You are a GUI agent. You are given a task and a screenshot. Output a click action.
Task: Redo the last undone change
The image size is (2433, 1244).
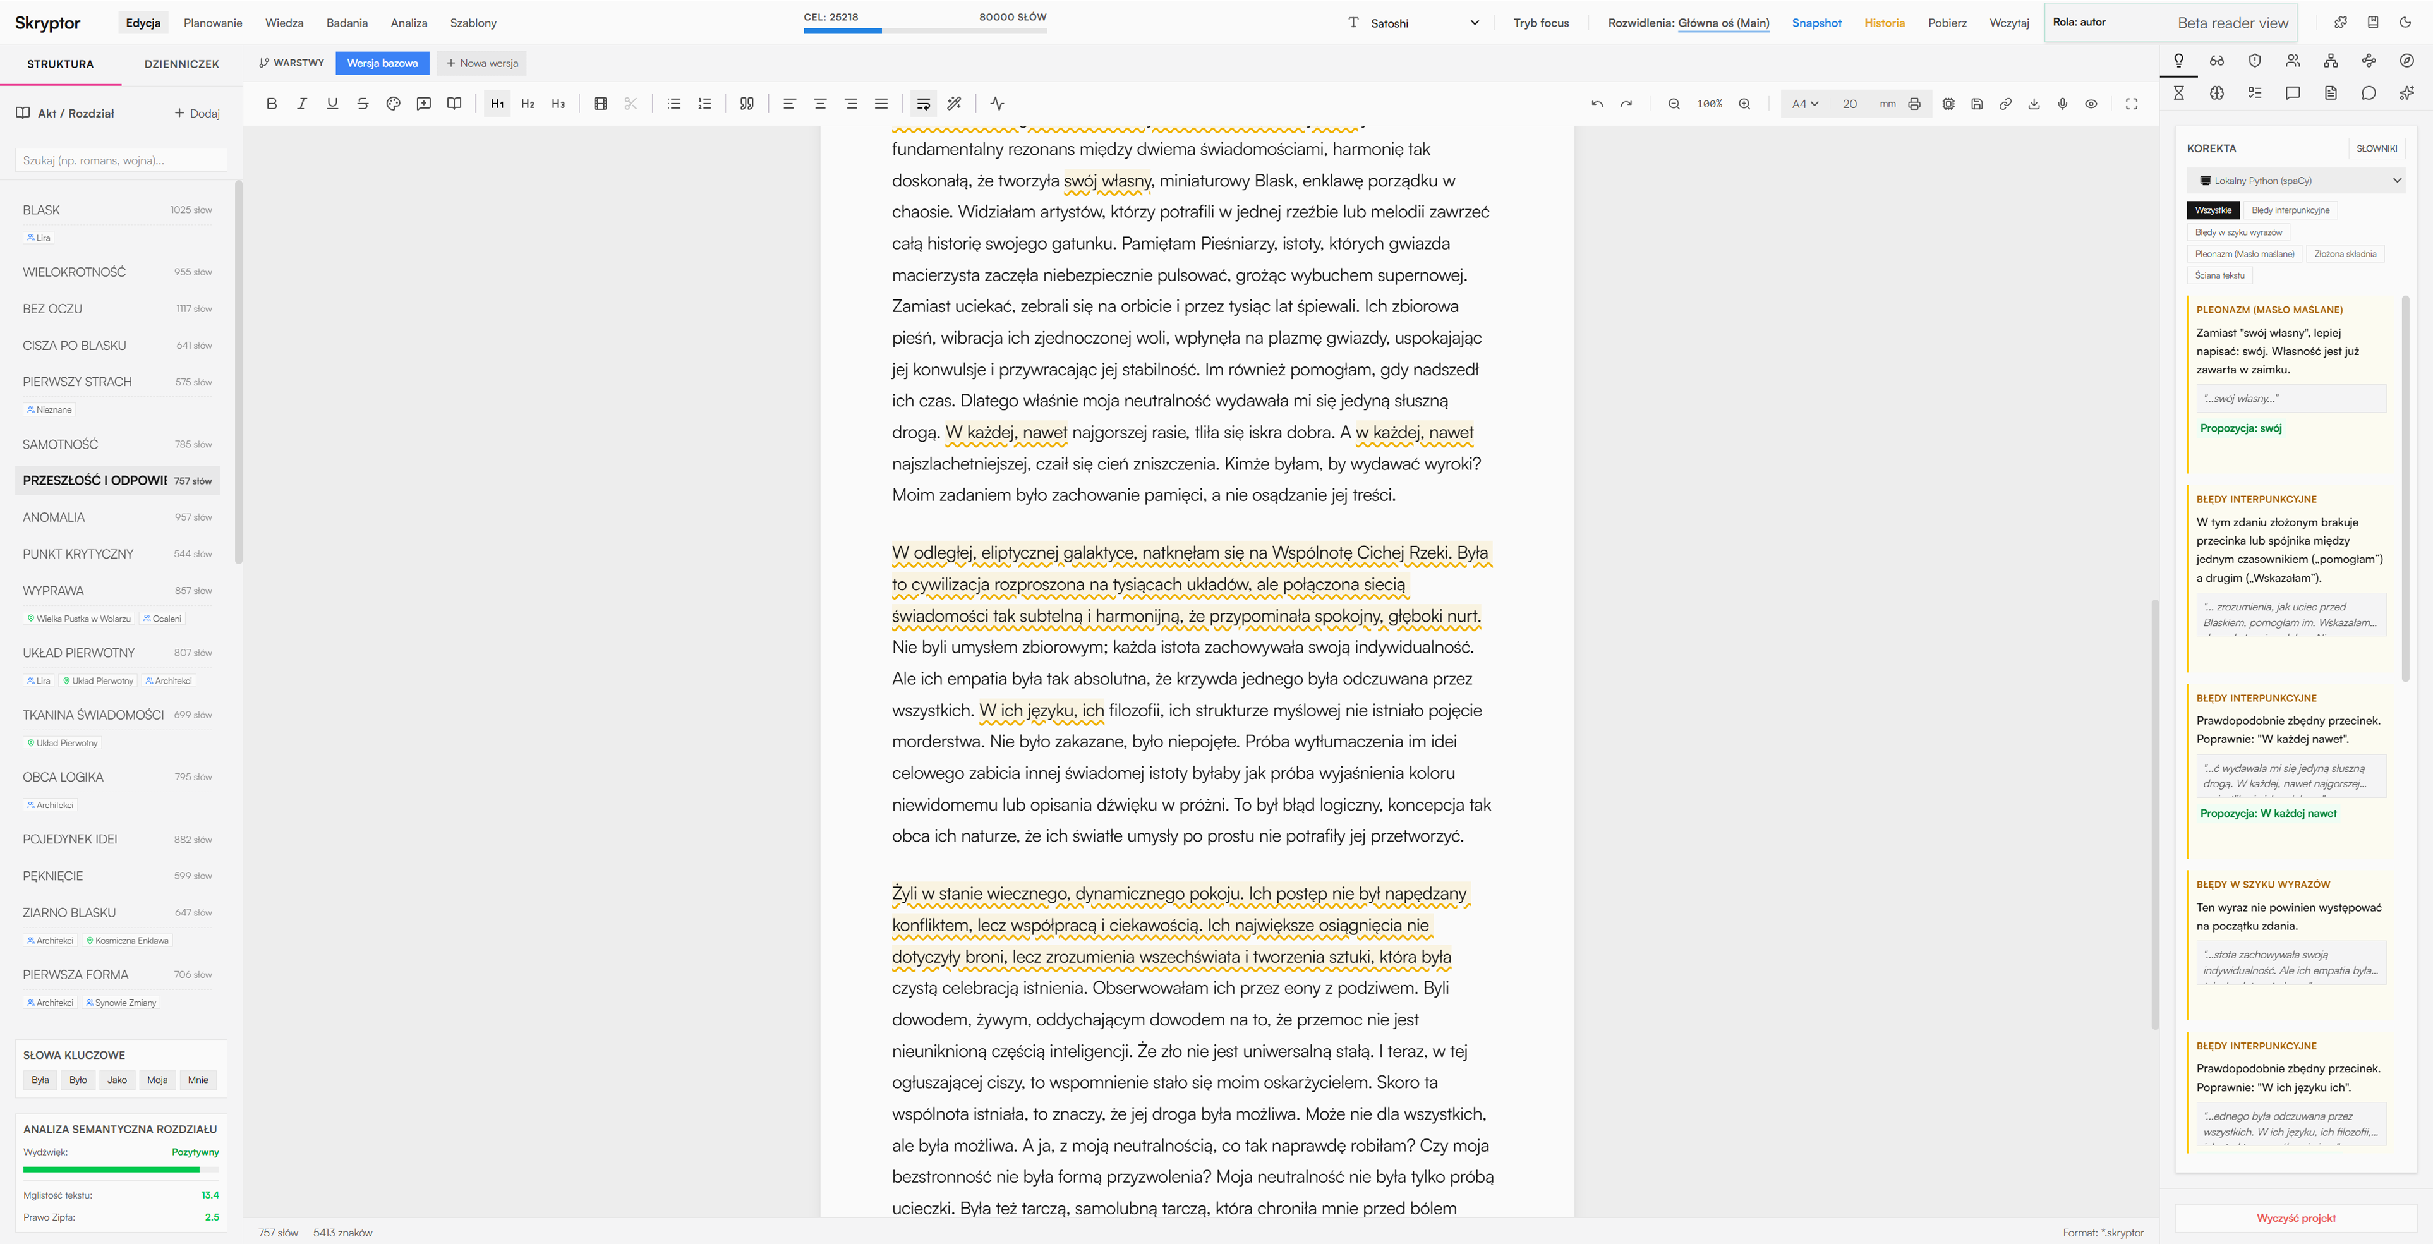[x=1626, y=104]
